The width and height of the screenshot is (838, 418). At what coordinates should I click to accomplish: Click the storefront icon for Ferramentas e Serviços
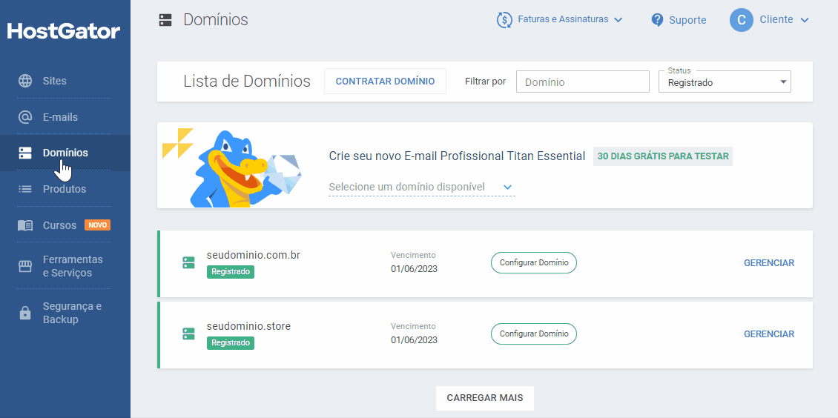tap(25, 266)
